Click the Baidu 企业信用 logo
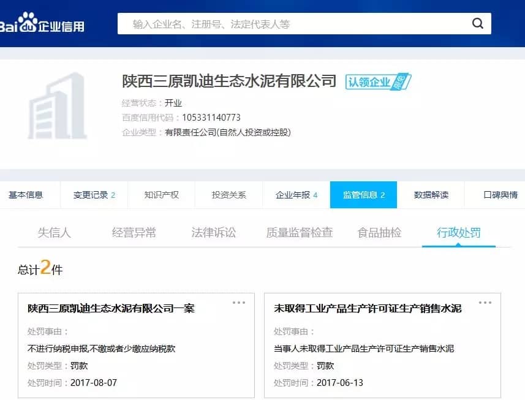The image size is (525, 400). click(x=42, y=25)
